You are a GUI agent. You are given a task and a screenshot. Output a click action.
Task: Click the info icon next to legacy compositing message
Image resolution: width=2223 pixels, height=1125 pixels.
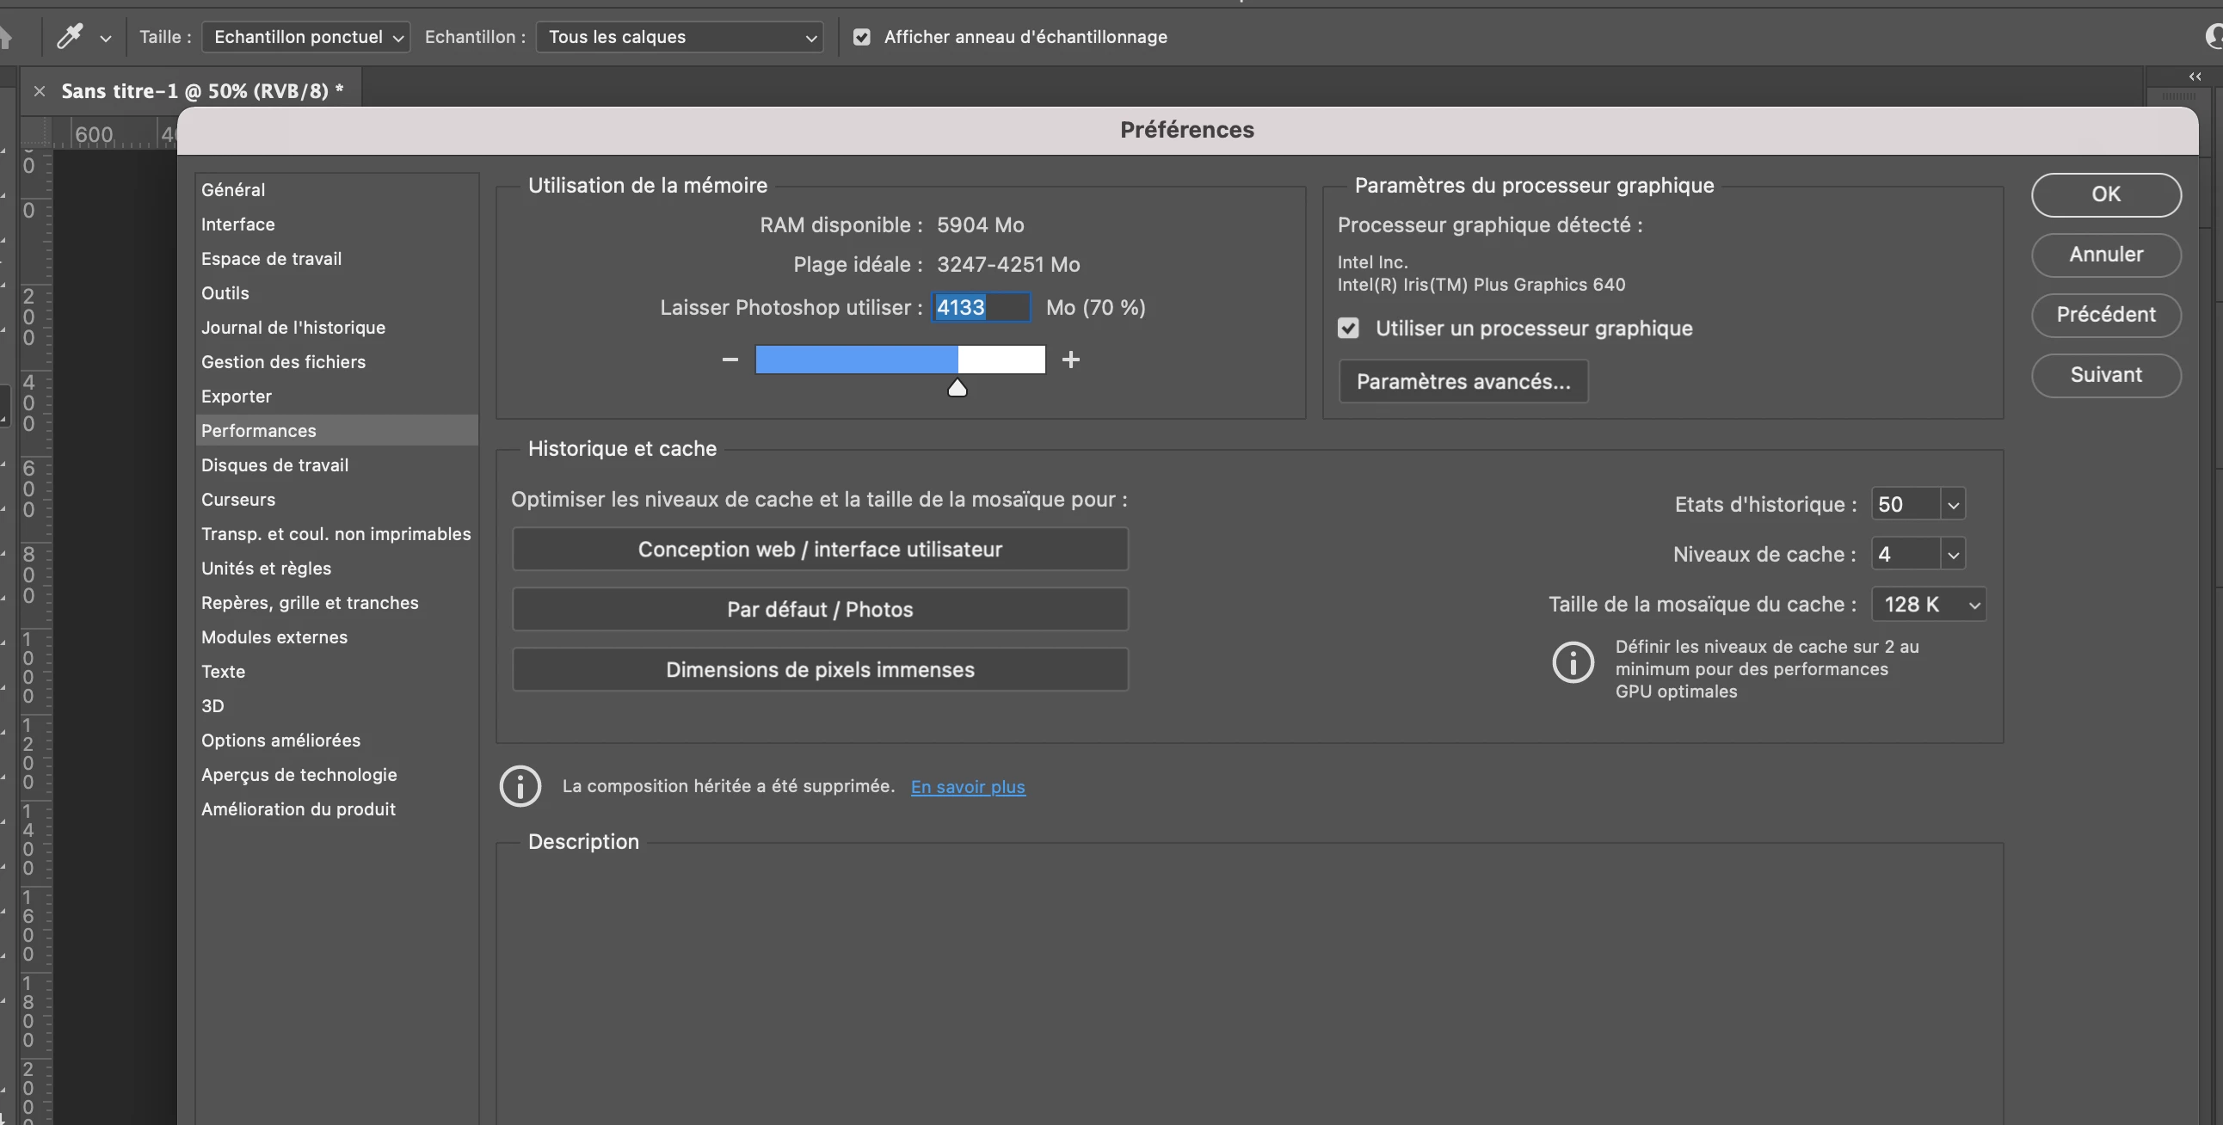[520, 786]
